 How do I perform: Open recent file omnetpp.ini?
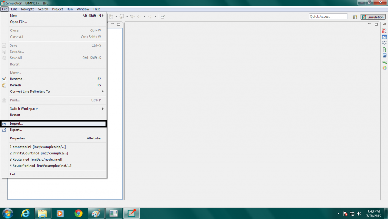(x=38, y=147)
